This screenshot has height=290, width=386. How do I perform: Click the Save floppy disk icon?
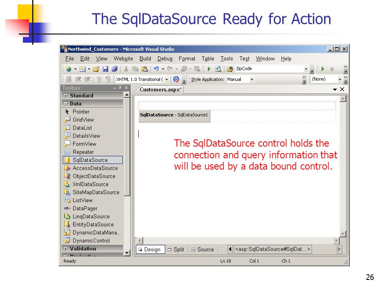[105, 69]
